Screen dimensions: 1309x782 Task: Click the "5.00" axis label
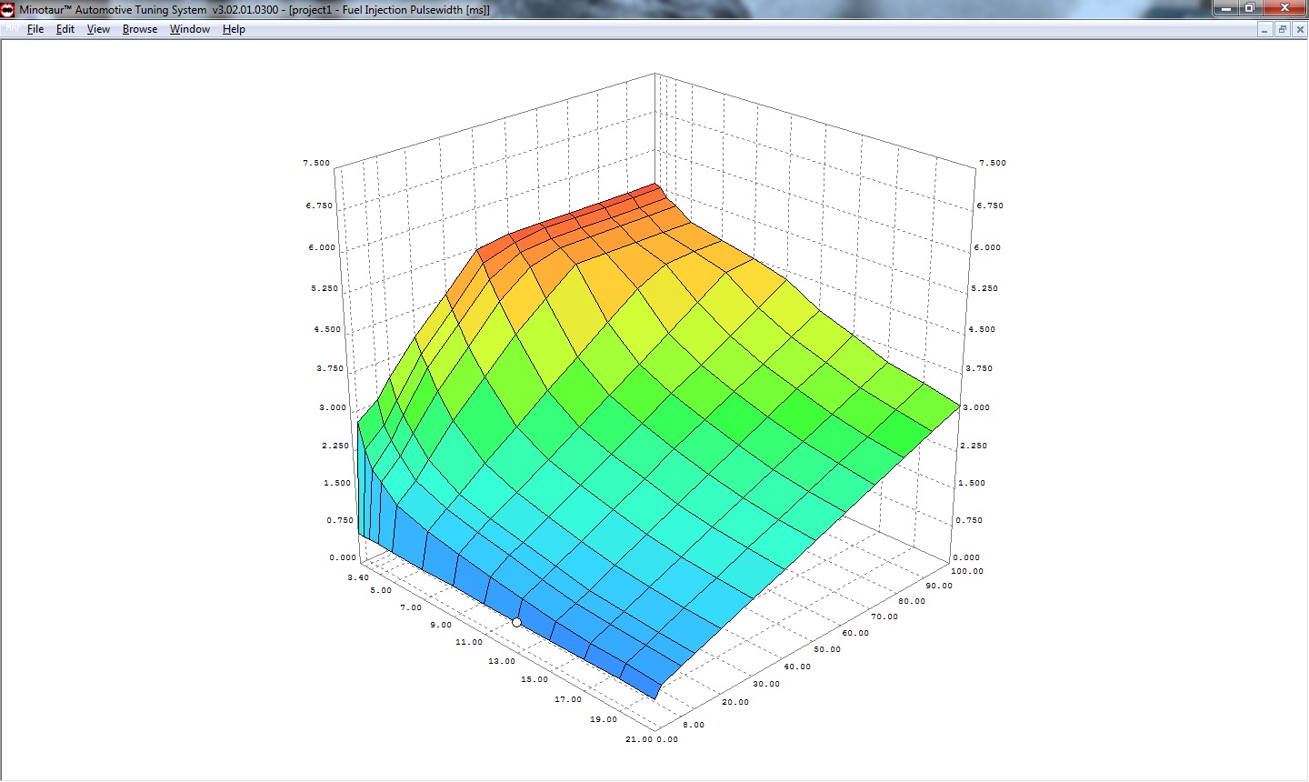click(381, 590)
